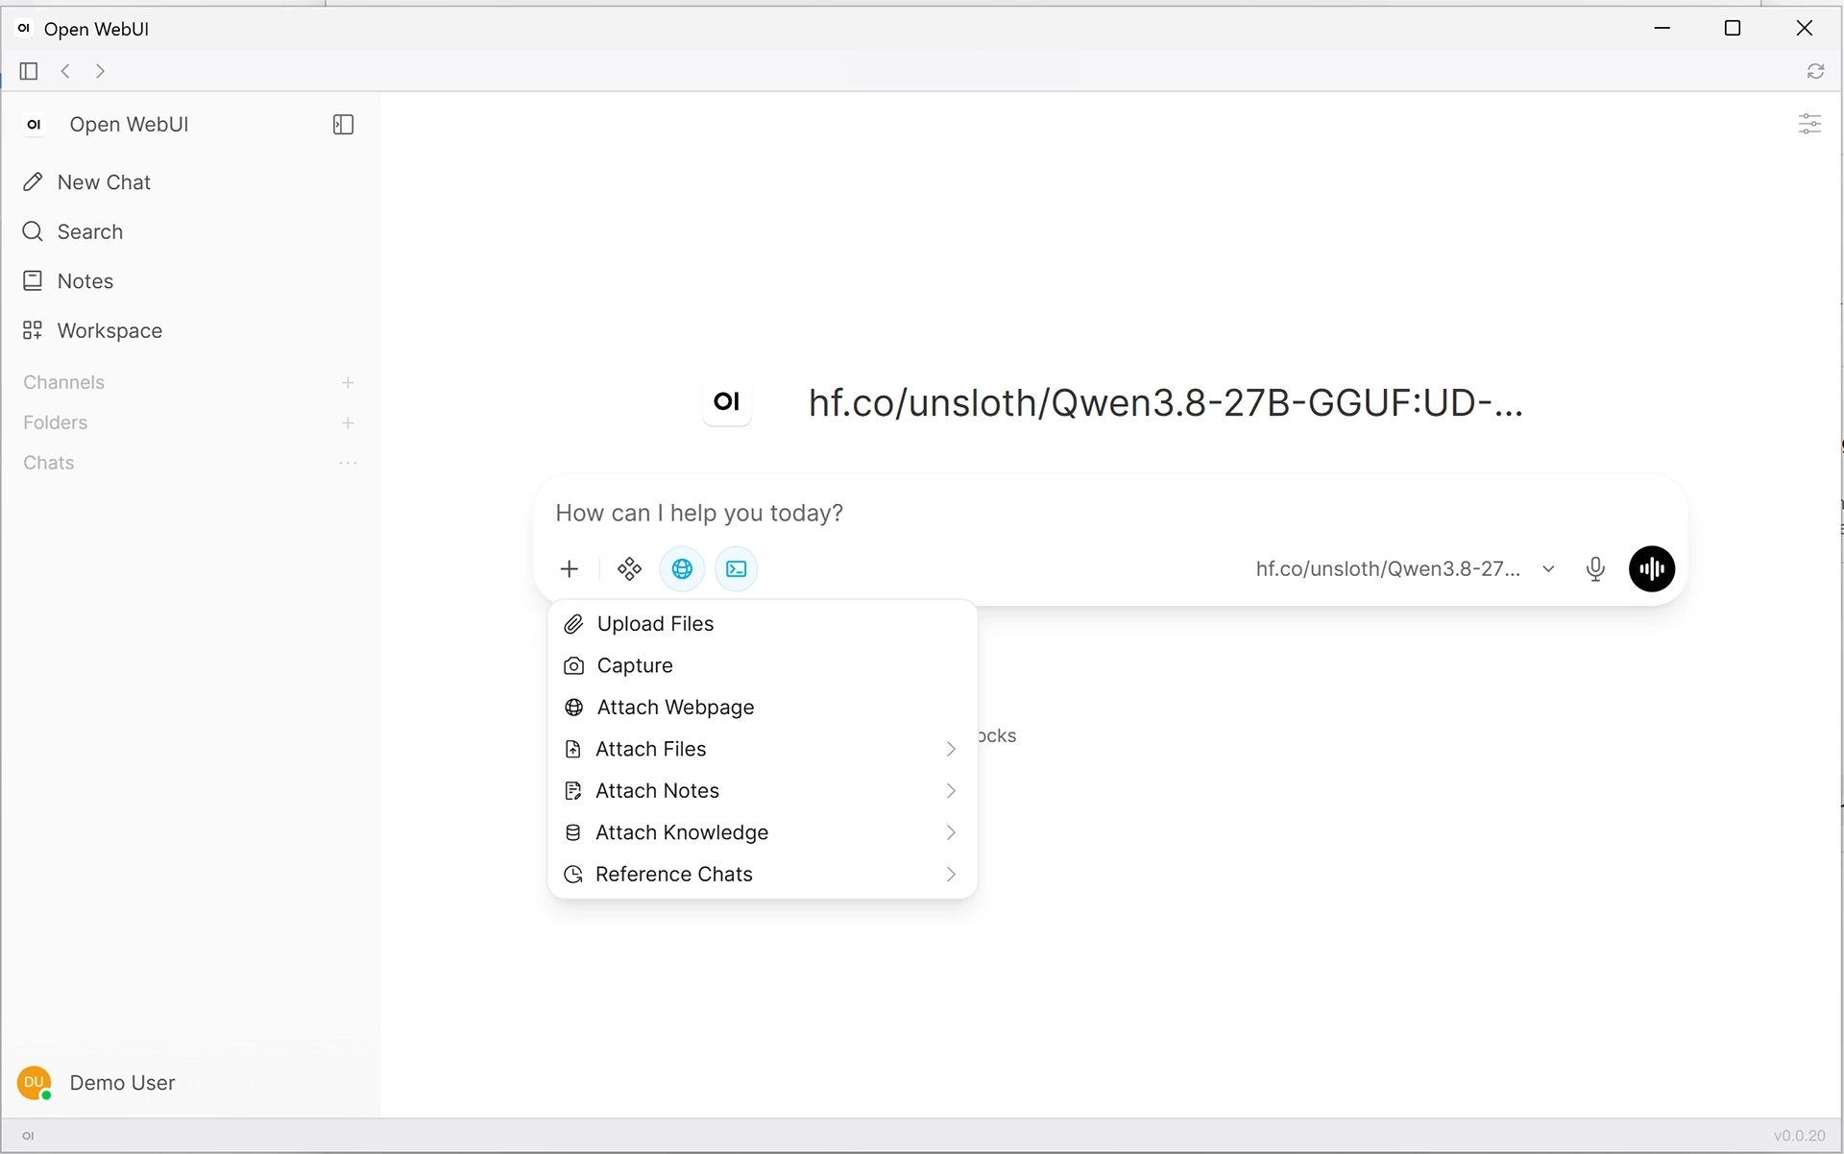Screen dimensions: 1844x1154
Task: Add a new channel with plus icon
Action: [348, 383]
